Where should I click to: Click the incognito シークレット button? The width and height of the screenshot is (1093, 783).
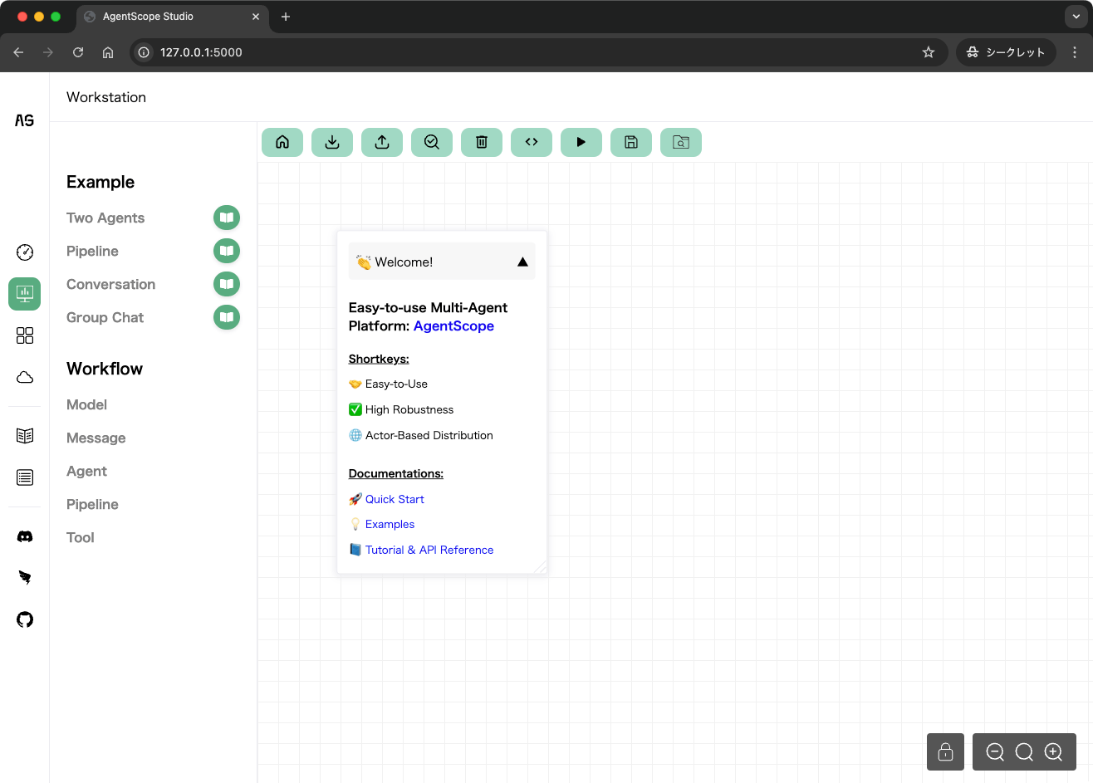[x=1006, y=52]
